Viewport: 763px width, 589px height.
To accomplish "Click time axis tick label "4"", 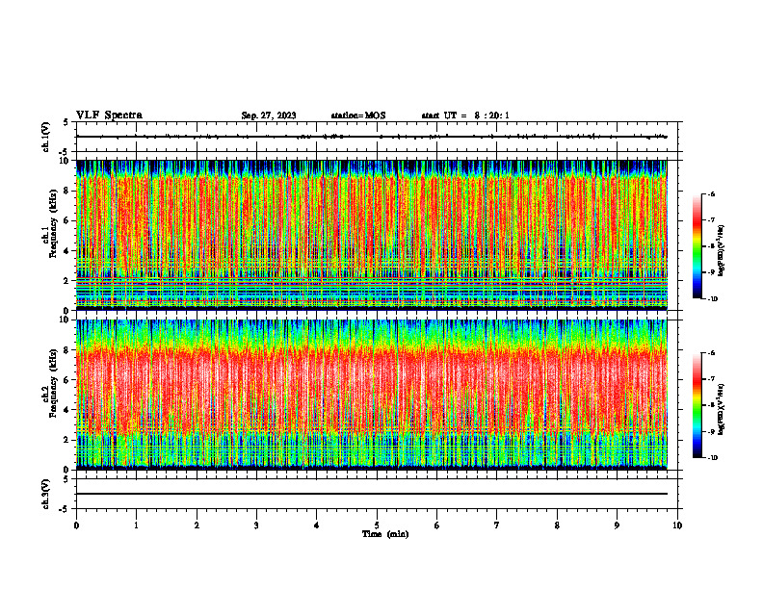I will click(x=317, y=525).
